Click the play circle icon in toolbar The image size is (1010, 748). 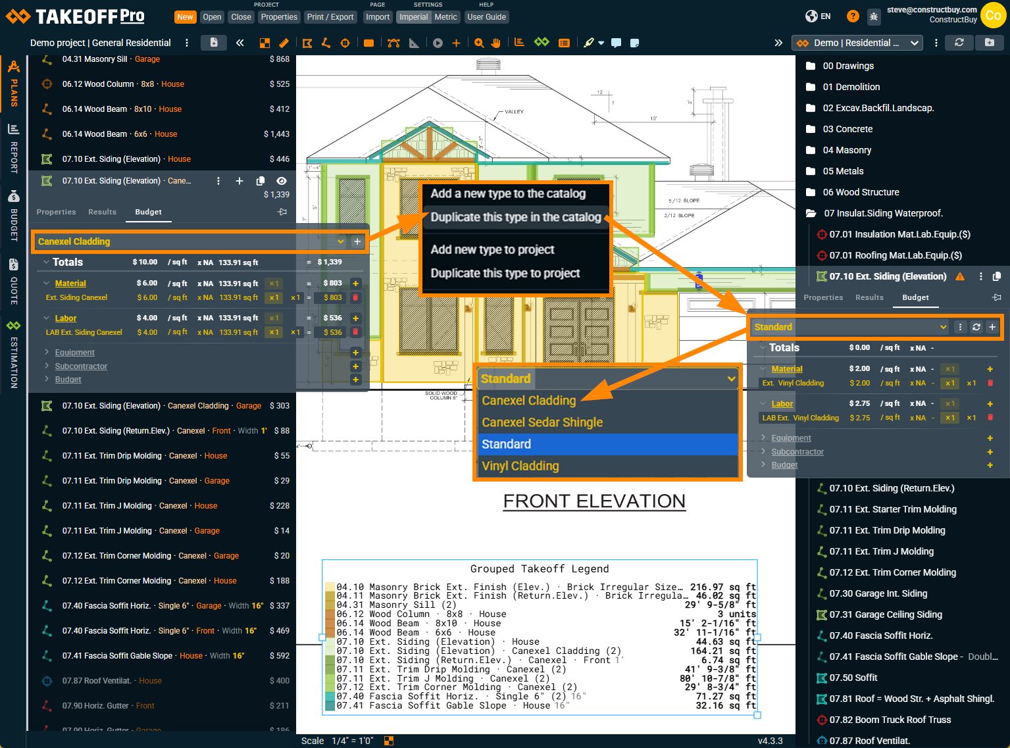[x=438, y=43]
